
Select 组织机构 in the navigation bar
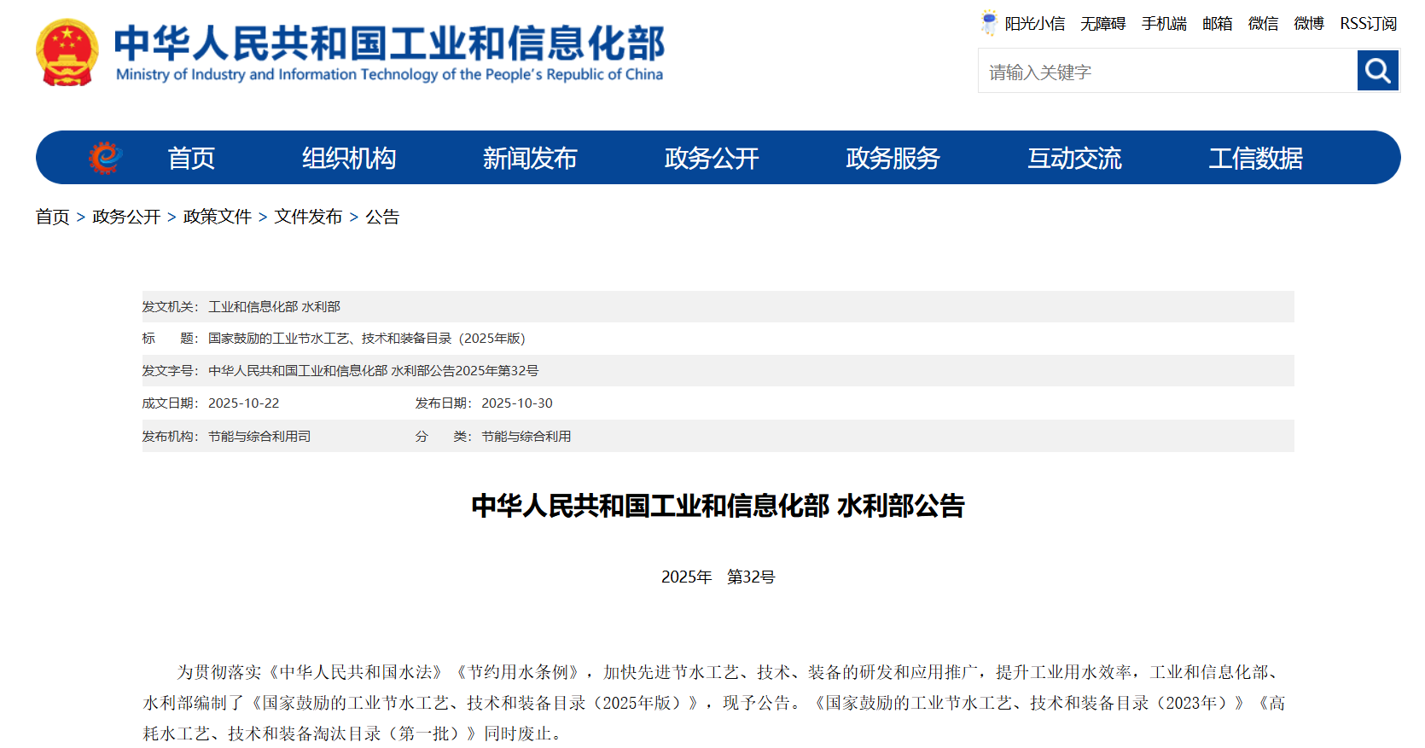point(348,158)
